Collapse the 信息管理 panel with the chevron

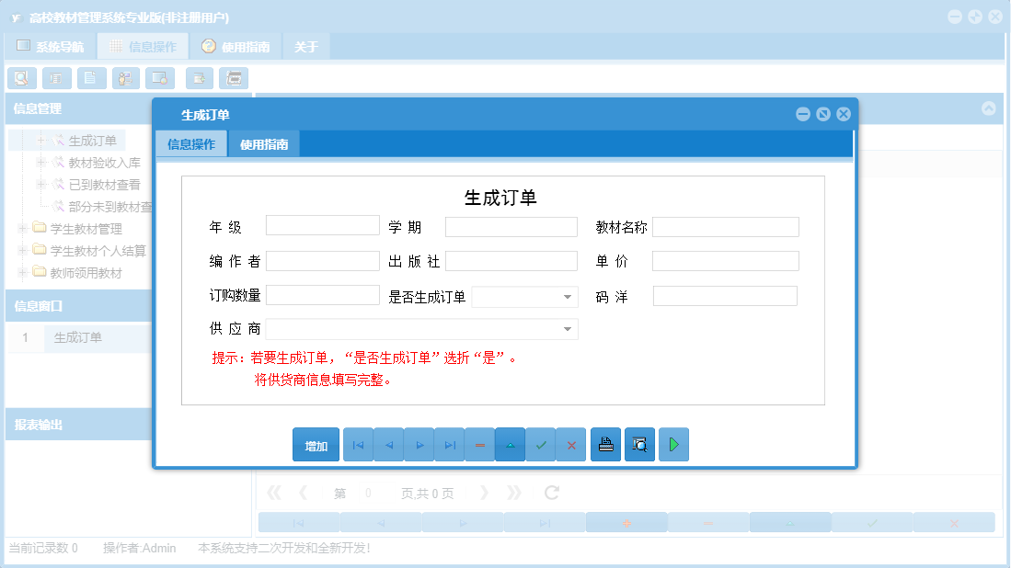pos(989,108)
